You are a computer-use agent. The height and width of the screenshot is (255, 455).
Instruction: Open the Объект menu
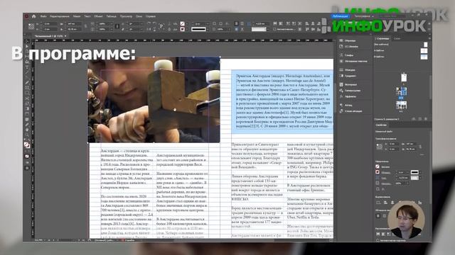click(98, 16)
